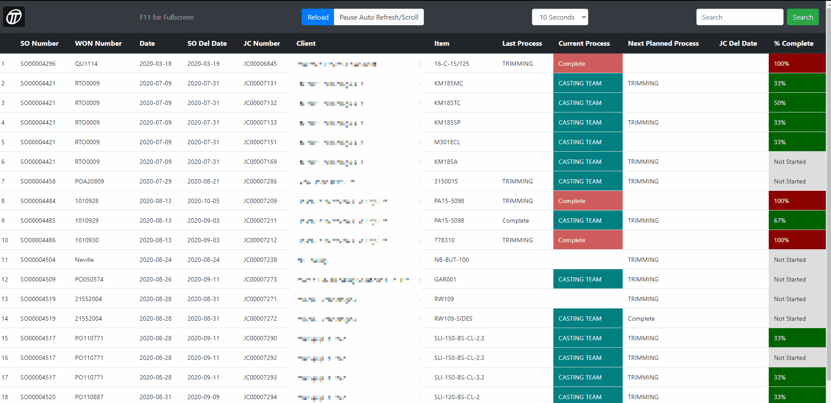Click the green 67% cell for JC00007211
831x403 pixels.
click(797, 220)
